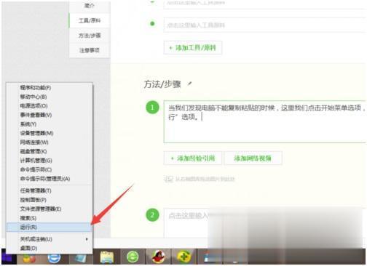Switch to the 方法/步骤 sidebar tab

click(90, 36)
